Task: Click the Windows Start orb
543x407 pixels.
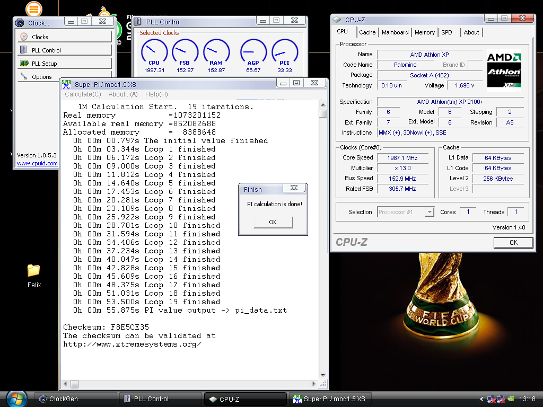Action: pyautogui.click(x=16, y=399)
